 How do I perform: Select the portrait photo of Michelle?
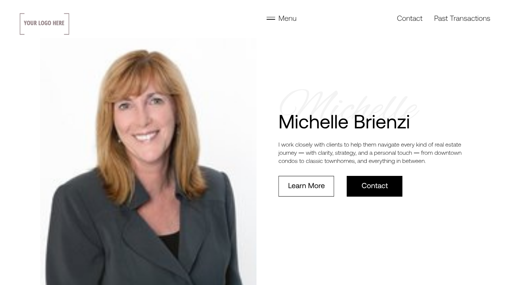[x=148, y=162]
